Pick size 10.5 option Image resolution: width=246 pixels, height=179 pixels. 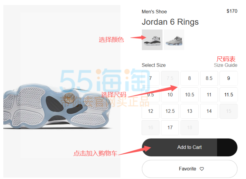pos(189,95)
